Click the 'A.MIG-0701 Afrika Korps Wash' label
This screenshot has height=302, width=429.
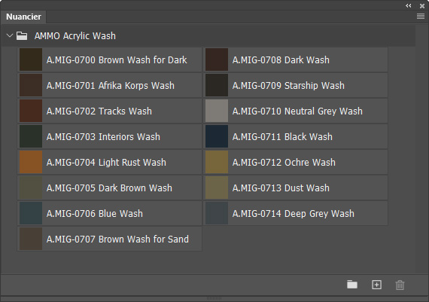[x=110, y=85]
